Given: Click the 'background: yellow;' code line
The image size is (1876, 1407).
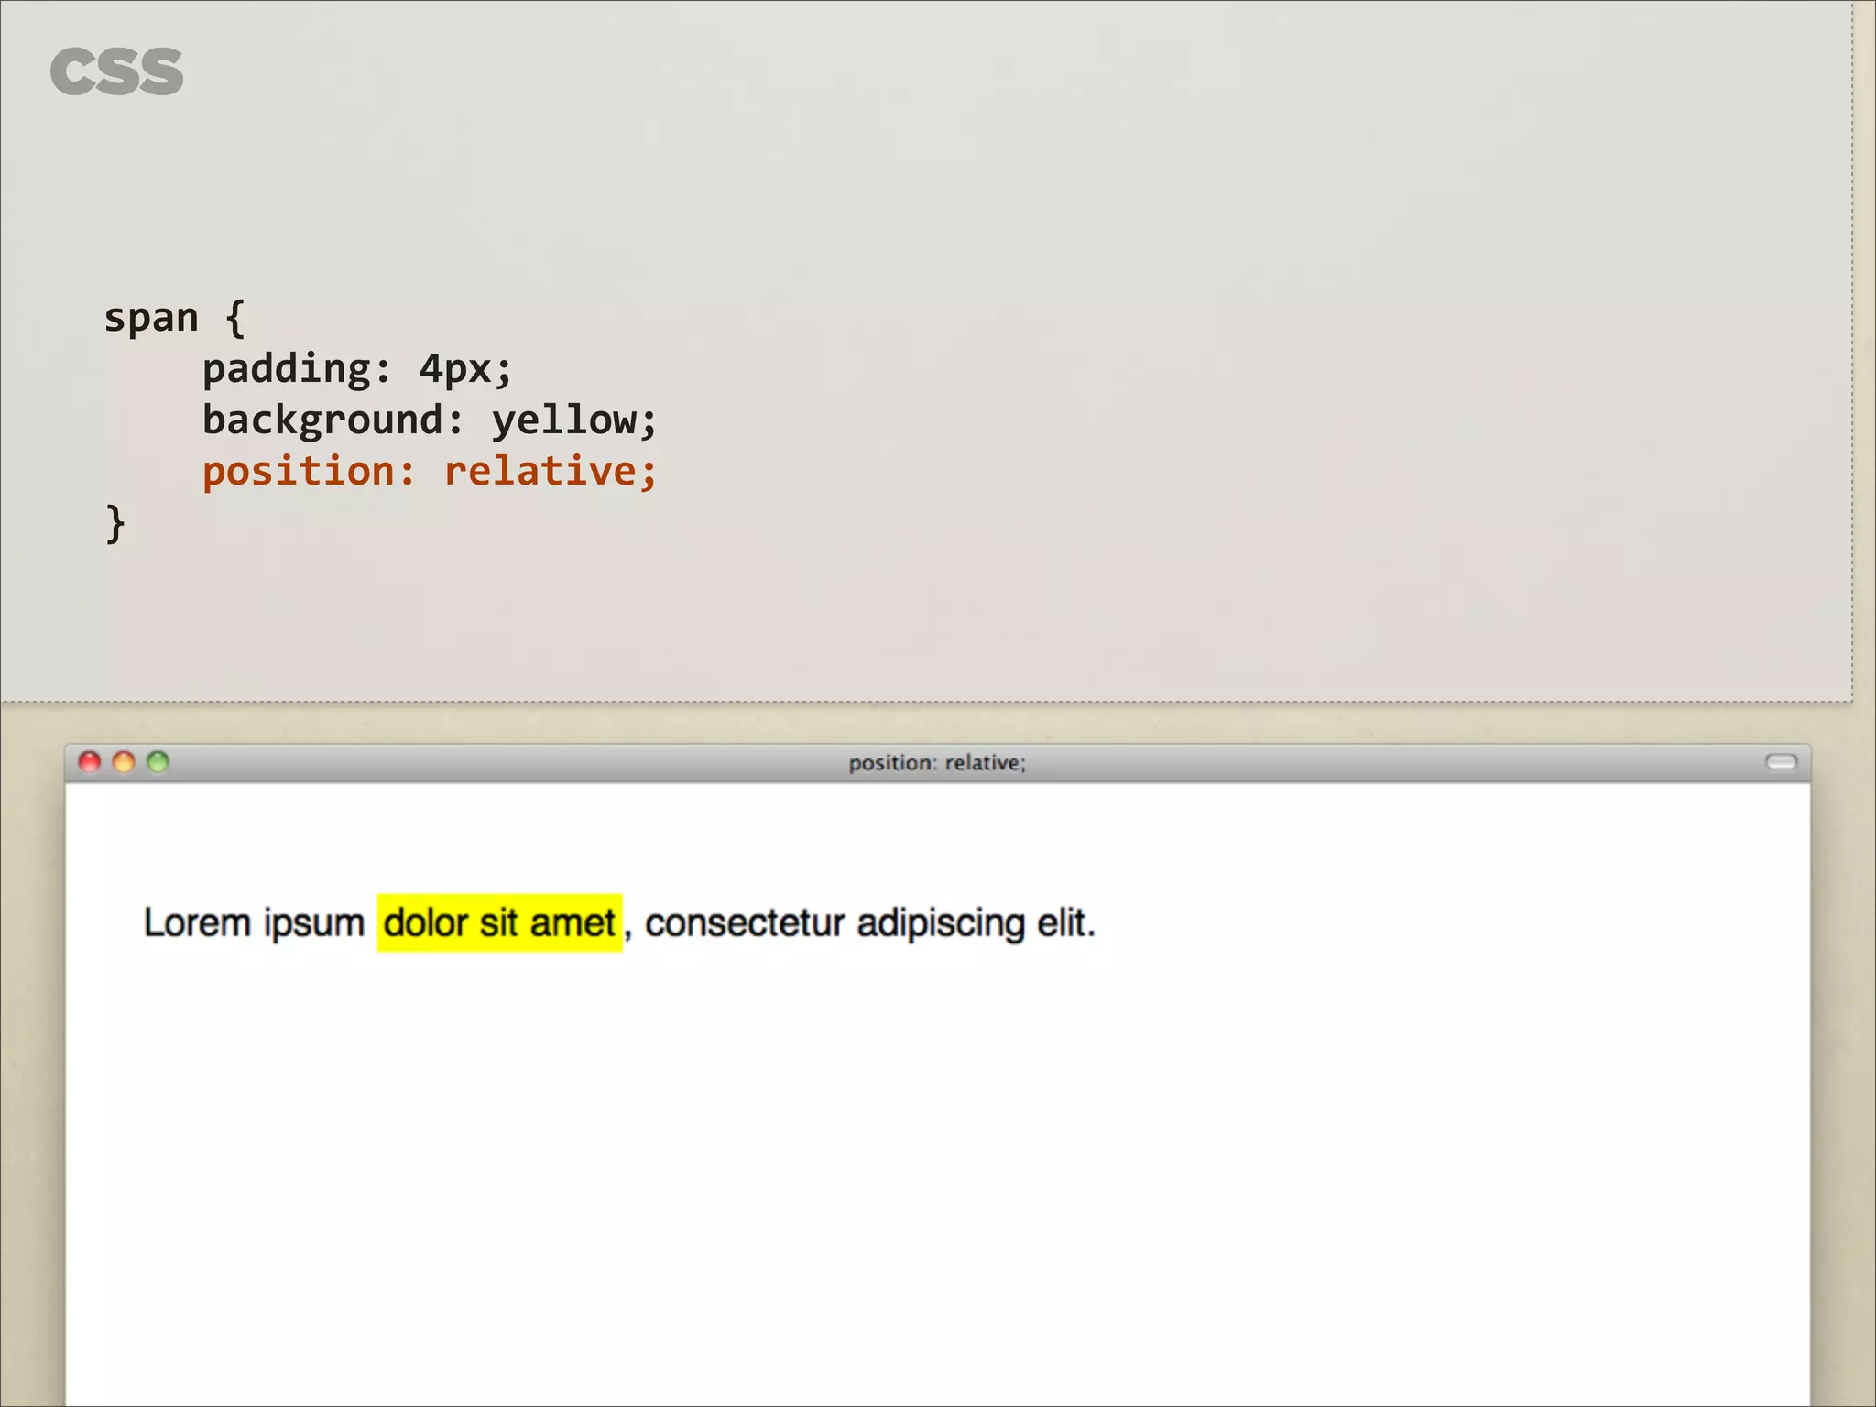Looking at the screenshot, I should pyautogui.click(x=430, y=420).
